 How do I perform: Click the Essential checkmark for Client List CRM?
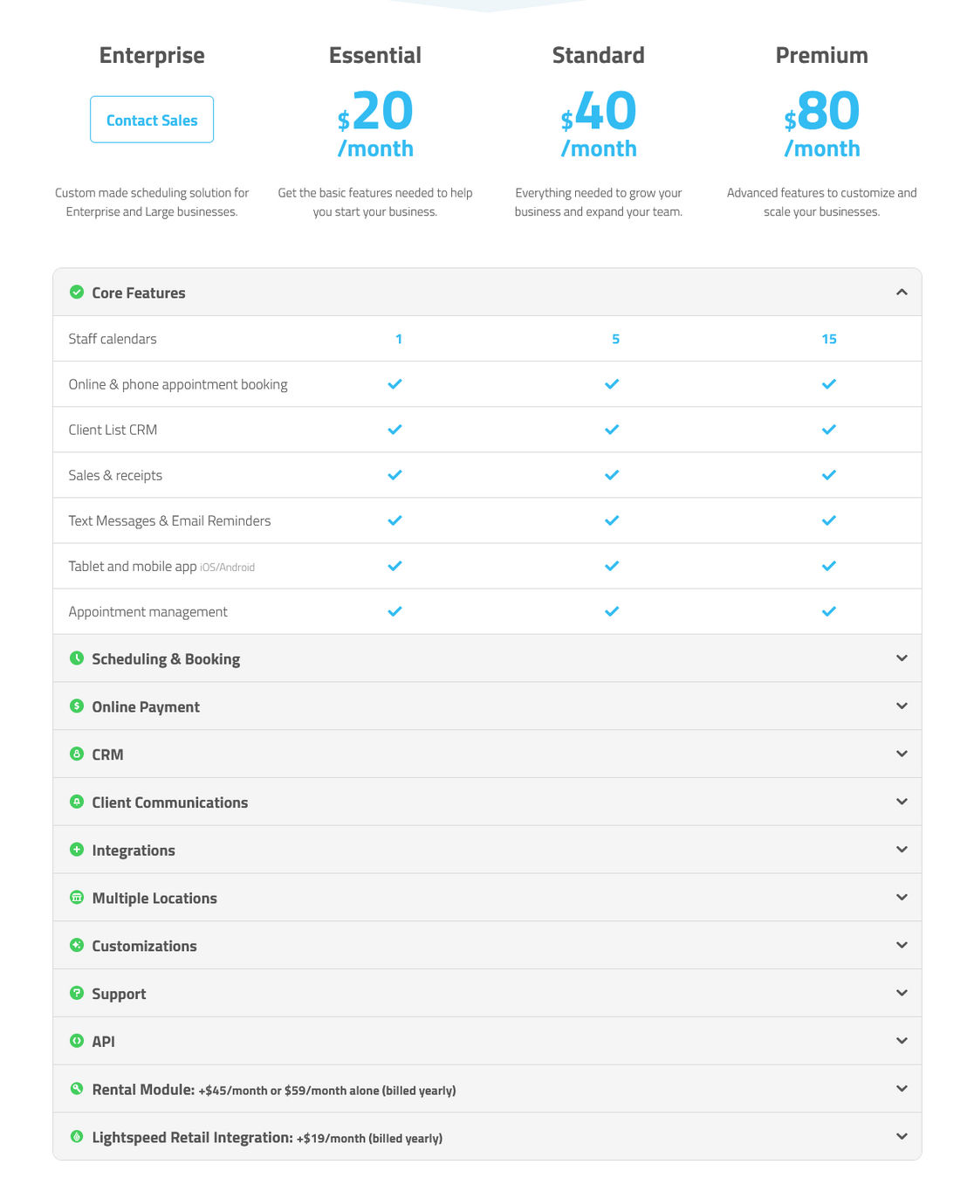point(394,429)
